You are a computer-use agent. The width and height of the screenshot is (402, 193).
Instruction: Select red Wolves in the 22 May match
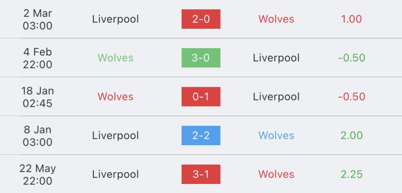click(276, 174)
